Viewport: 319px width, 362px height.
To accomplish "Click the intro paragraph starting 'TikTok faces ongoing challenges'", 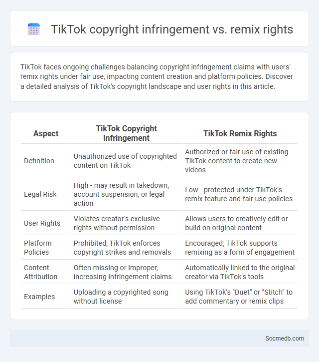I will pyautogui.click(x=157, y=77).
